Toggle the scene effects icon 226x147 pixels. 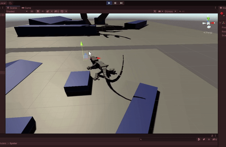47,11
